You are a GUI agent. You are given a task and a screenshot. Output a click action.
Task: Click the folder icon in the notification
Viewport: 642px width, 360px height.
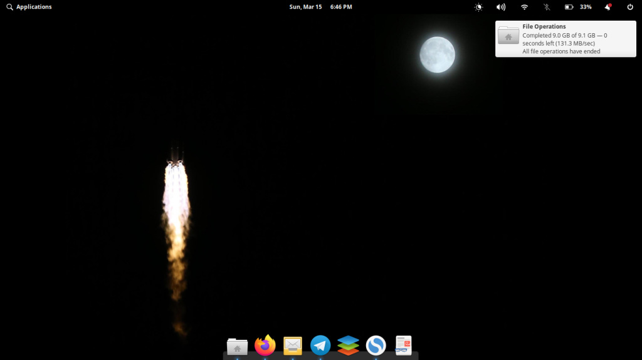[508, 36]
